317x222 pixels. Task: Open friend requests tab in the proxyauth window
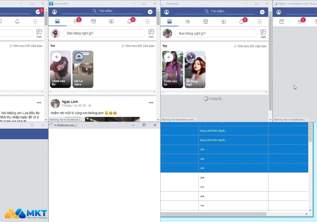(x=76, y=21)
